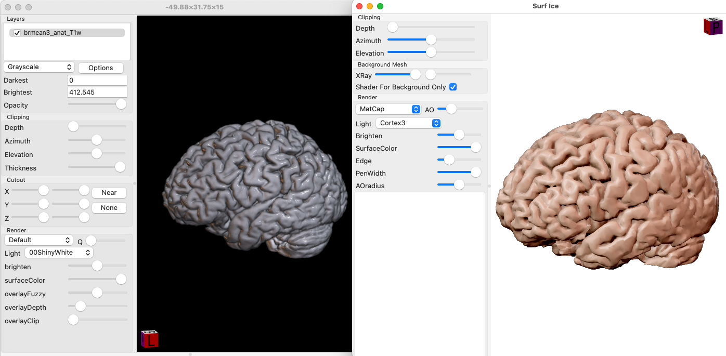Click the red L orientation cube
The height and width of the screenshot is (356, 726).
pyautogui.click(x=150, y=339)
